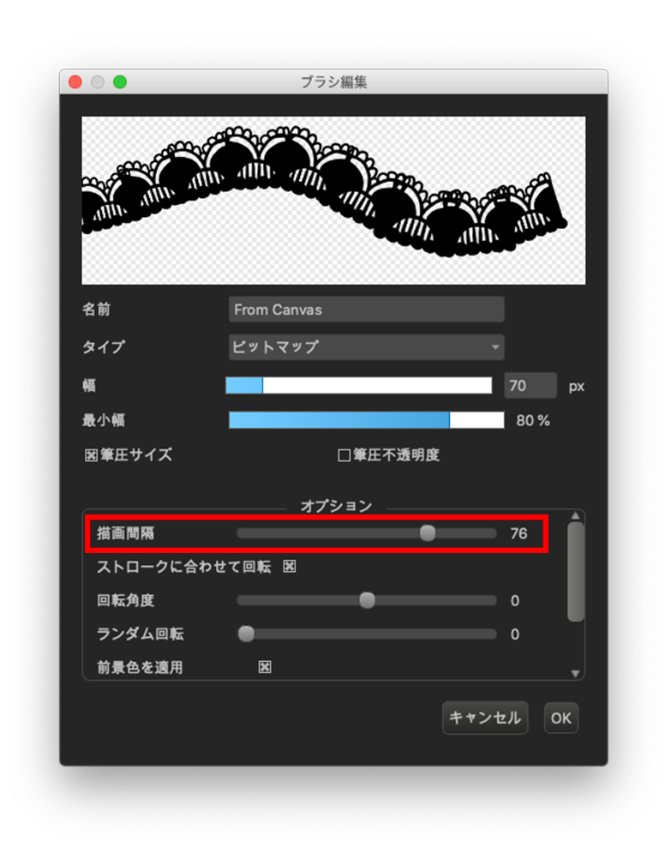The width and height of the screenshot is (671, 860).
Task: Click the キャンセル button
Action: point(485,718)
